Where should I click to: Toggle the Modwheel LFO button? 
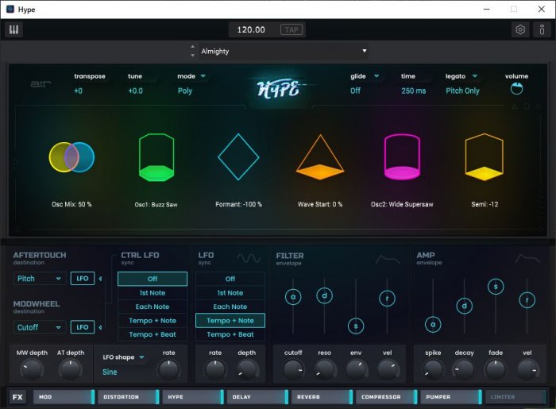point(82,327)
